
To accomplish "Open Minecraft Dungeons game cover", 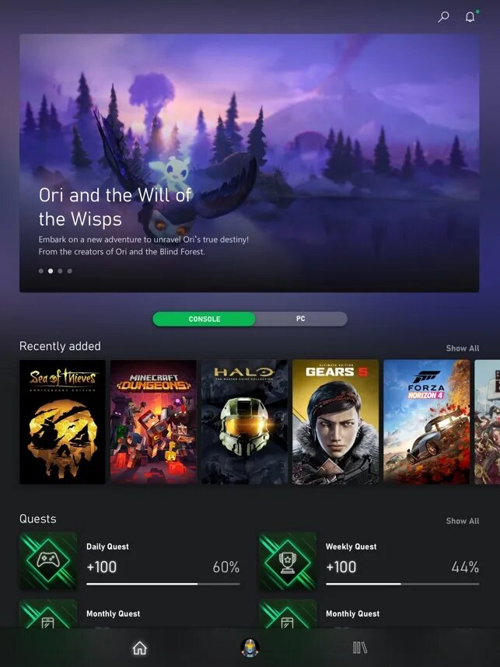I will 154,421.
